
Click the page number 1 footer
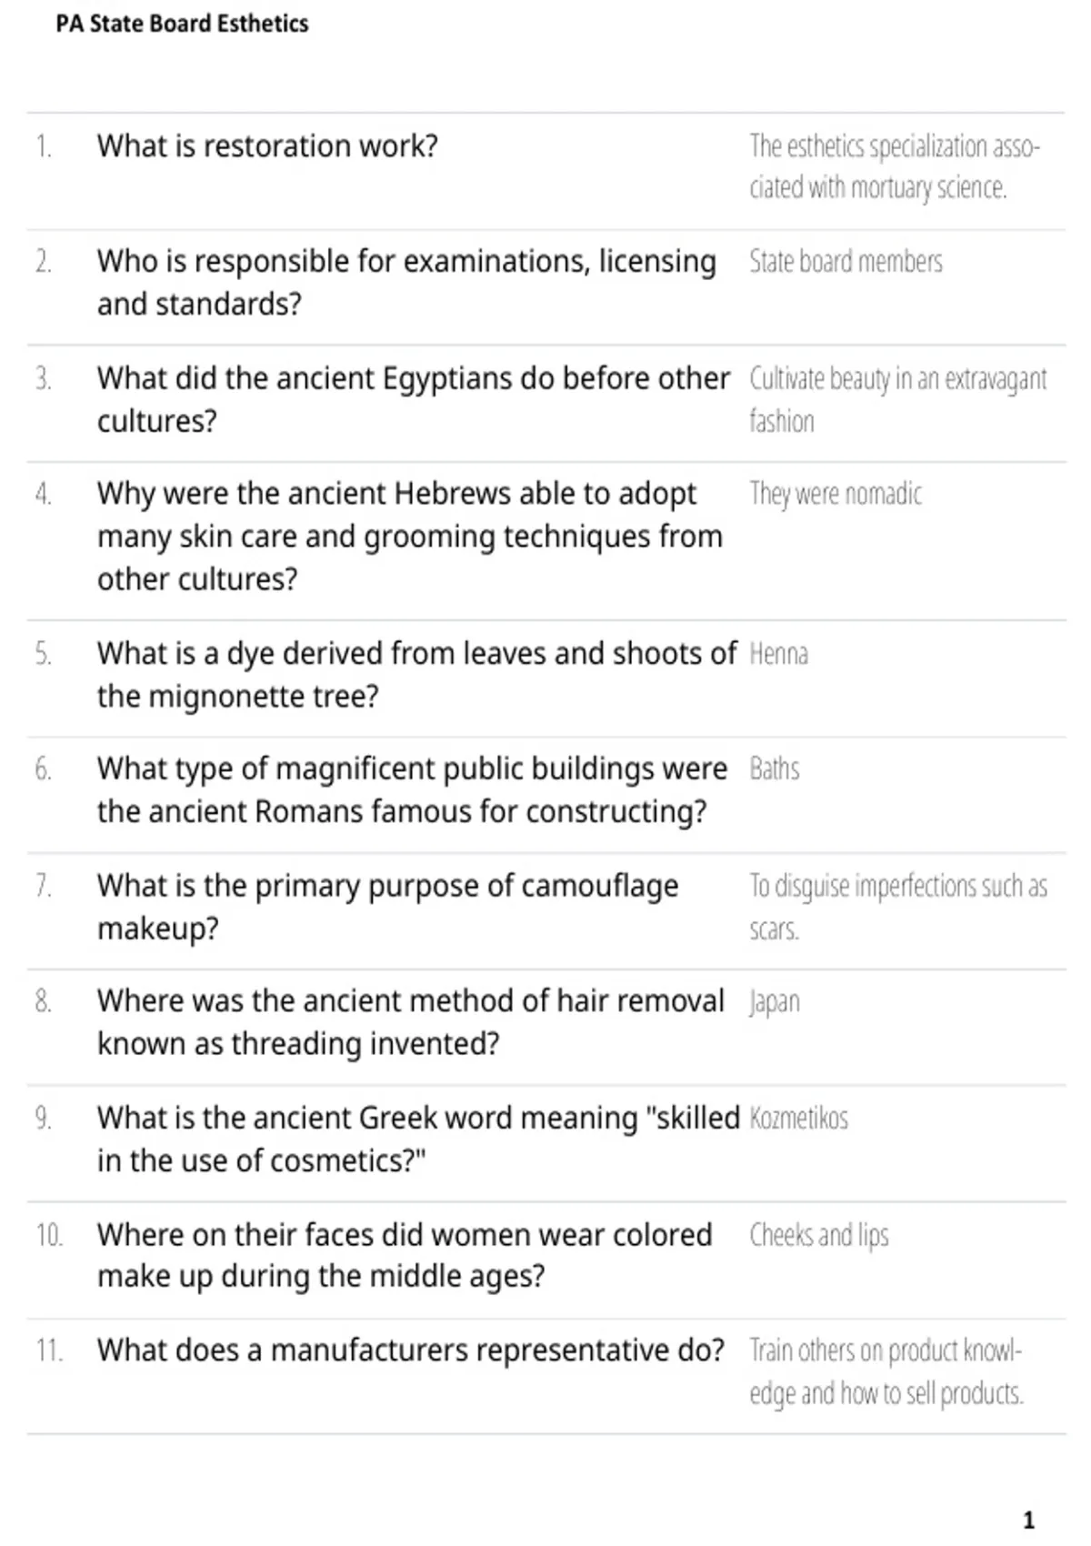click(1029, 1520)
